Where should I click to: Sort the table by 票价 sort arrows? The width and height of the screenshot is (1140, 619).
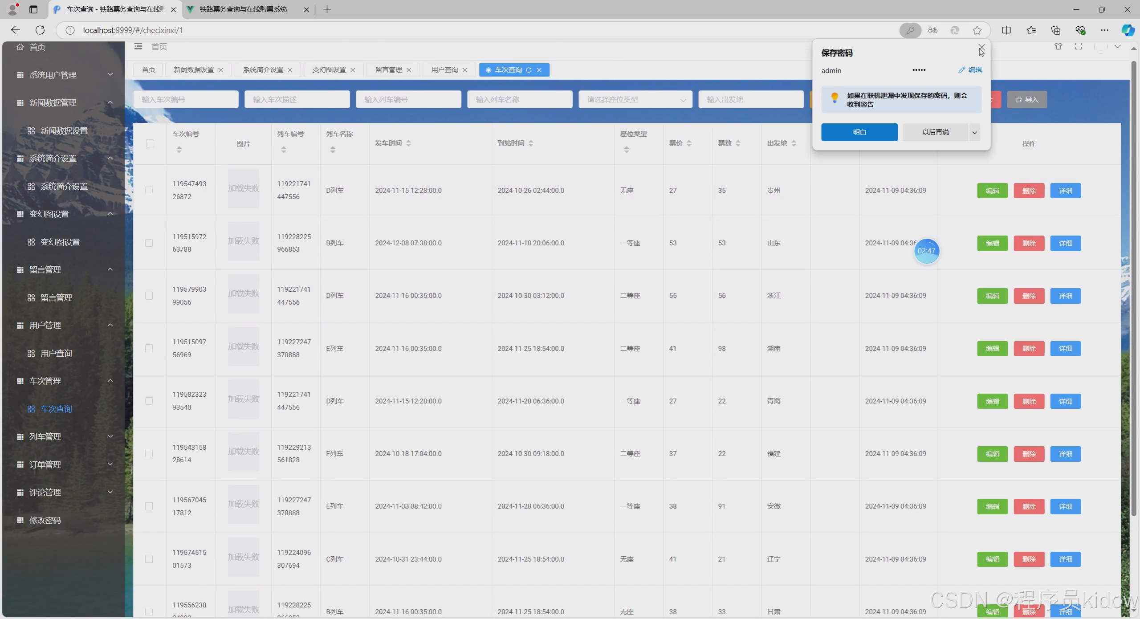pos(689,143)
